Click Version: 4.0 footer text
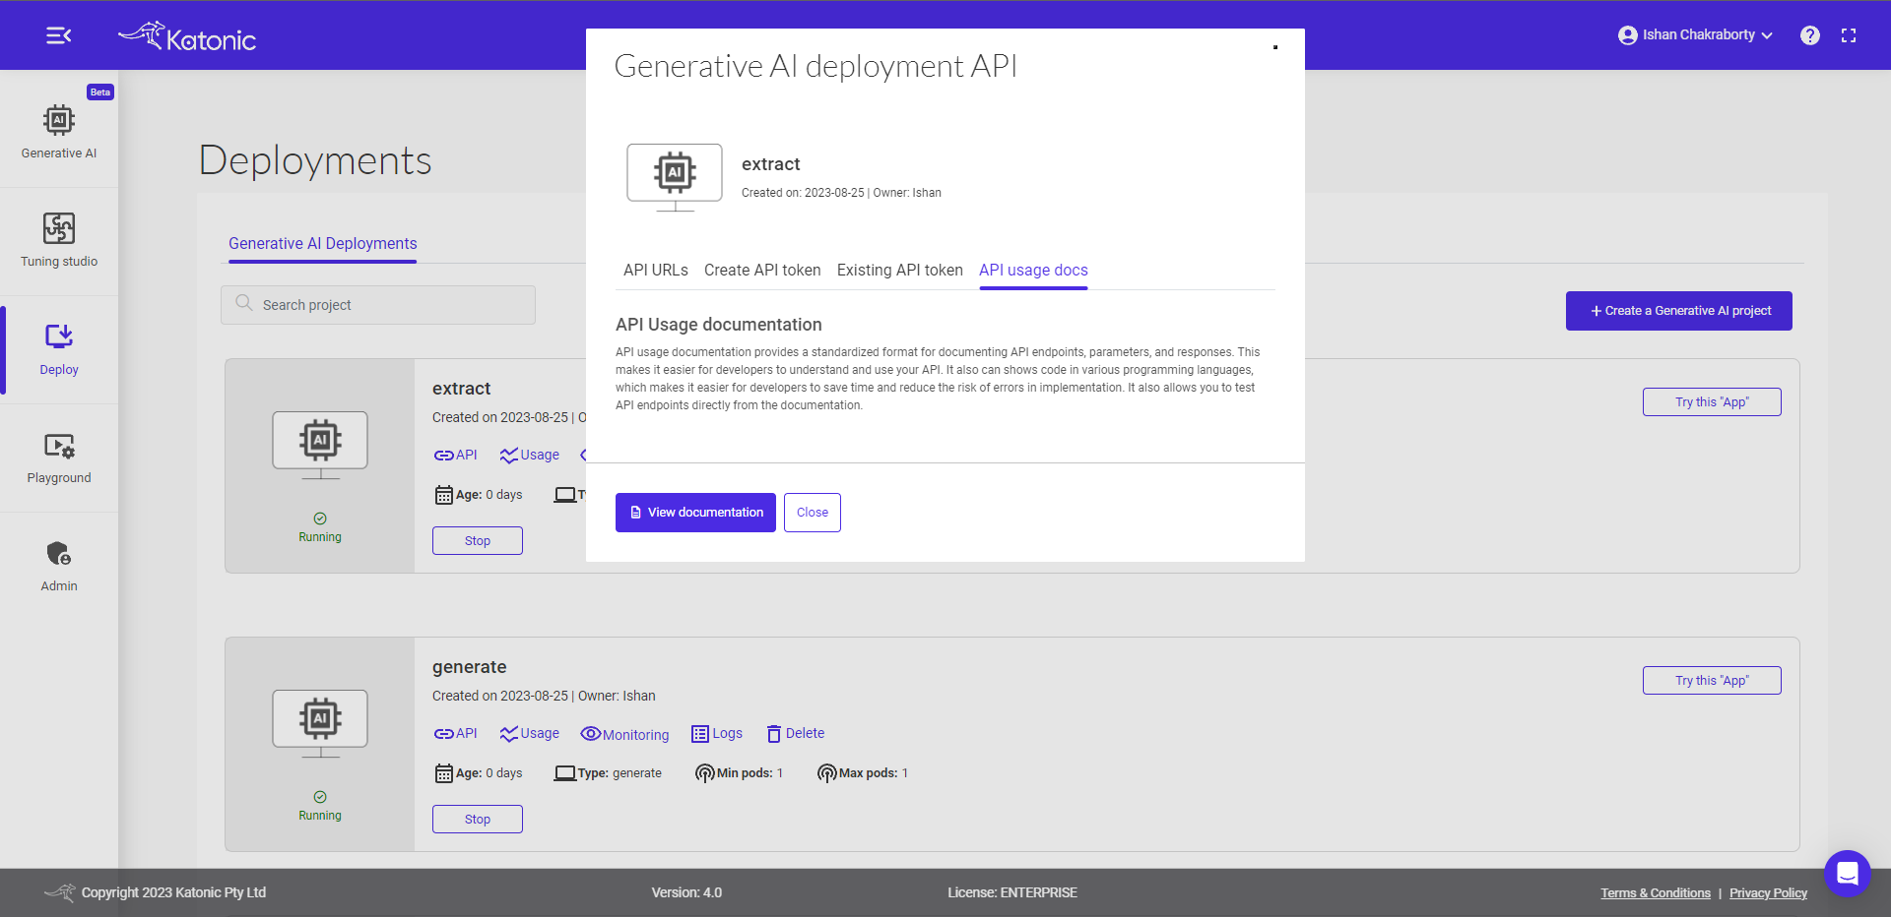This screenshot has height=917, width=1891. click(x=686, y=892)
